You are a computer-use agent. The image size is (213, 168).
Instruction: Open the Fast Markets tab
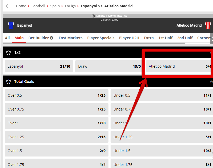pyautogui.click(x=70, y=38)
